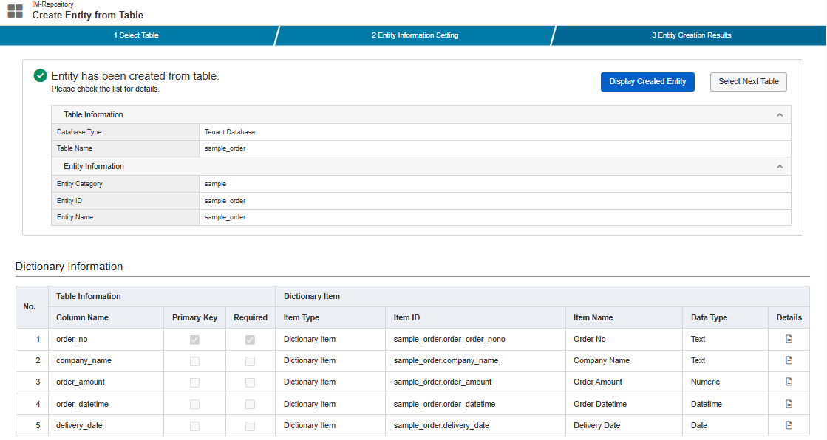Click the sample_order Table Name value

pos(225,148)
